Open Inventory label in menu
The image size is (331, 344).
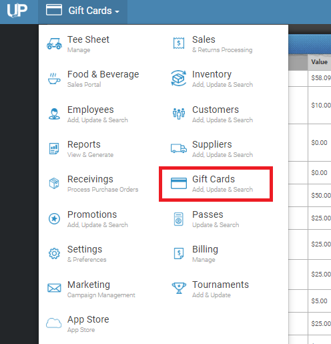point(212,74)
